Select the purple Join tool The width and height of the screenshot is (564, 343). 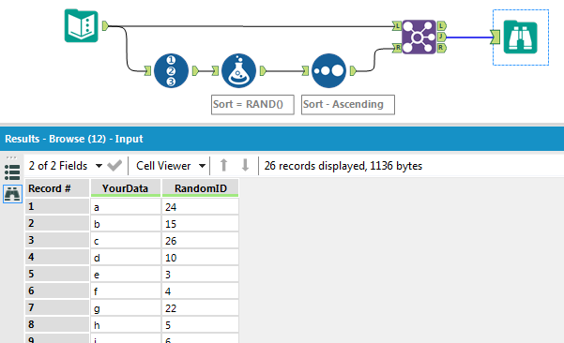click(x=419, y=37)
